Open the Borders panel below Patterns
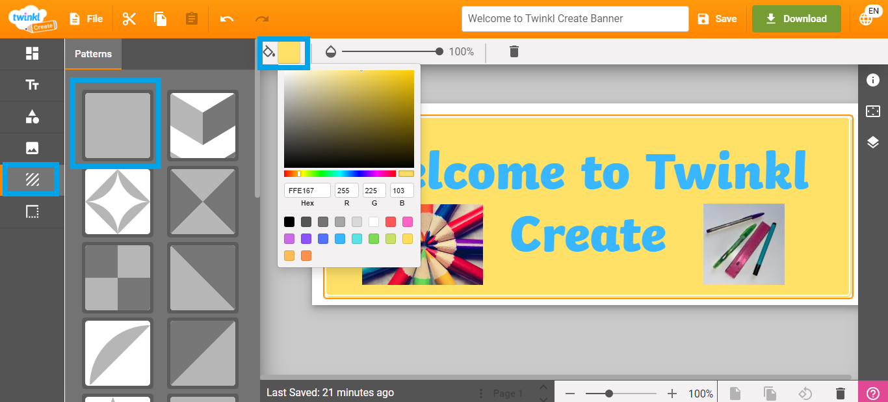This screenshot has width=888, height=402. [x=31, y=211]
